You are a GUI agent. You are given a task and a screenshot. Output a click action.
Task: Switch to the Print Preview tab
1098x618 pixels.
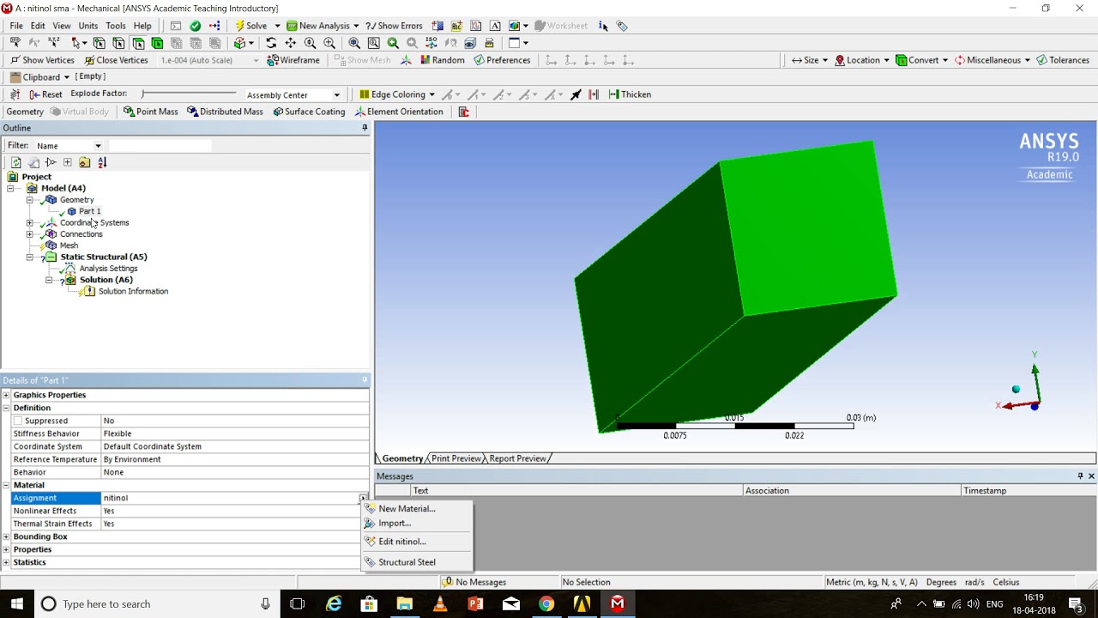[456, 458]
